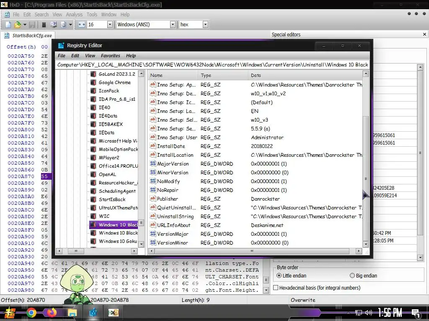Click the Deskanime.net data cell

point(267,225)
